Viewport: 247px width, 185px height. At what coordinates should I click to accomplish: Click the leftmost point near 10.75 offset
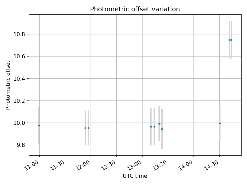pyautogui.click(x=230, y=40)
